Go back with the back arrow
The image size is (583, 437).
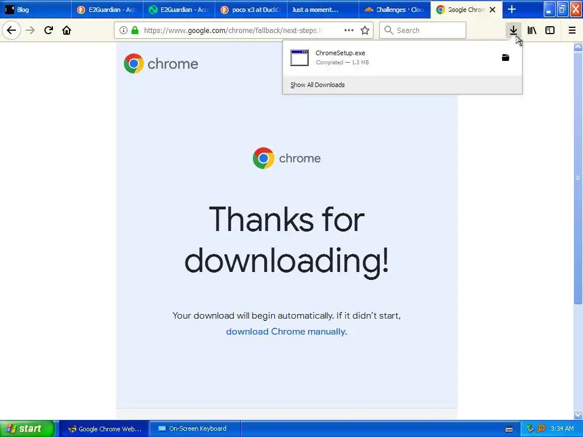click(x=11, y=30)
